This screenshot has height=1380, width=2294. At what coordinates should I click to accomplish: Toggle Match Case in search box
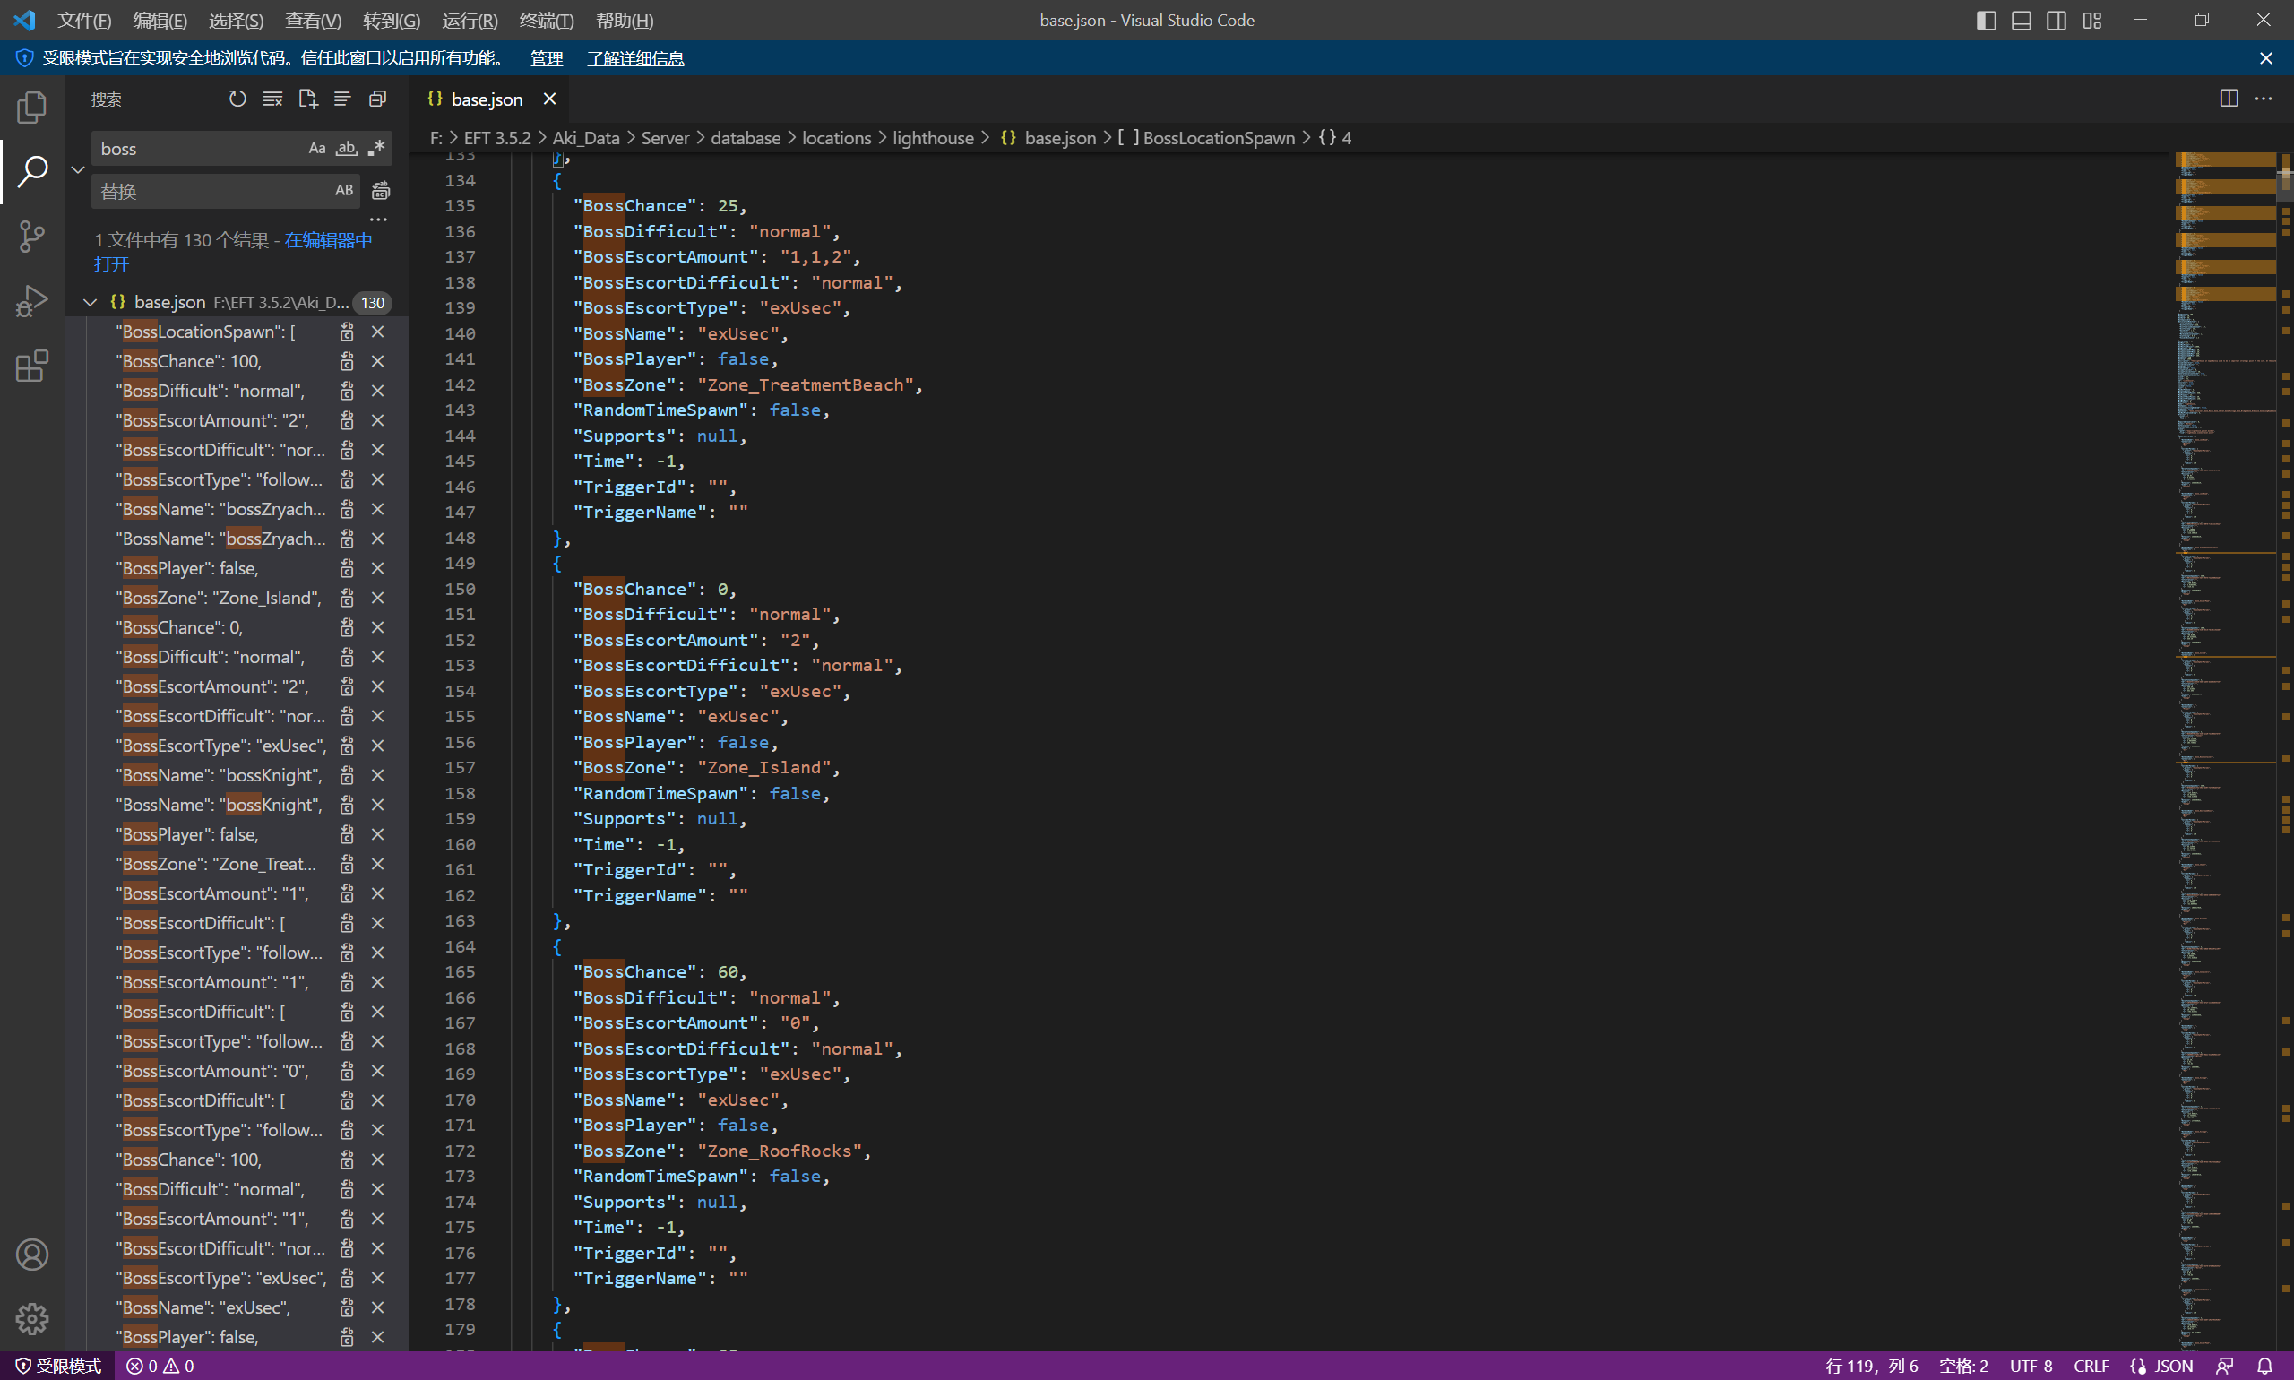(316, 149)
